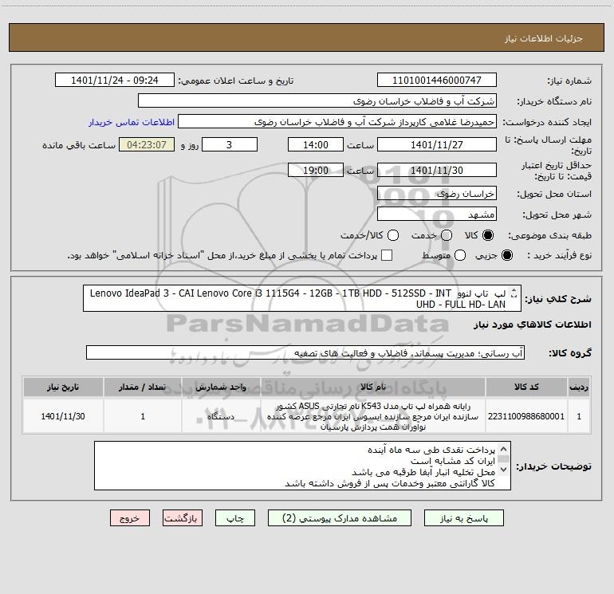Click the province field خراسان رضوی

point(437,193)
